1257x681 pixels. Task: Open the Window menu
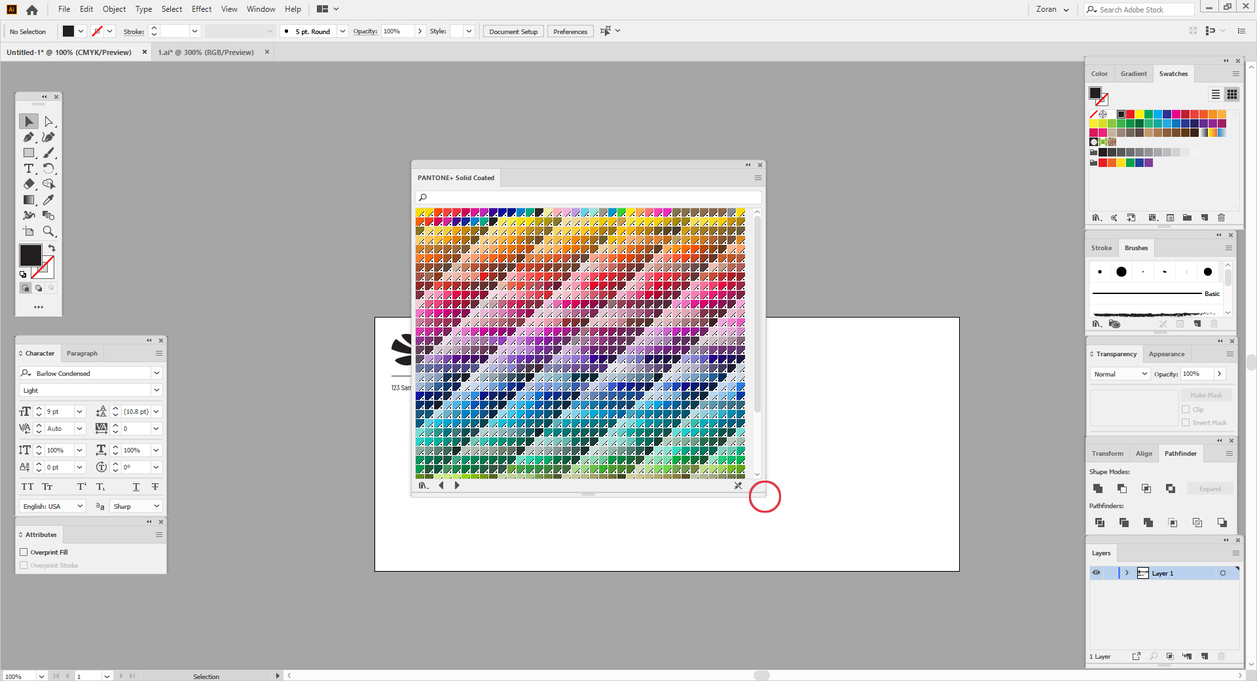point(261,9)
